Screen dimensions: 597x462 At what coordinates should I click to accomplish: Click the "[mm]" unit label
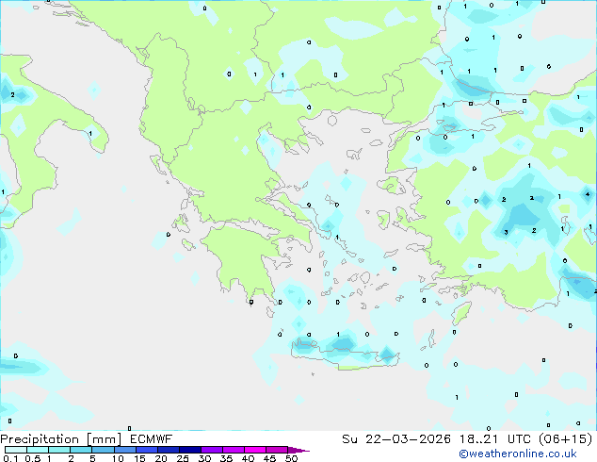click(104, 439)
